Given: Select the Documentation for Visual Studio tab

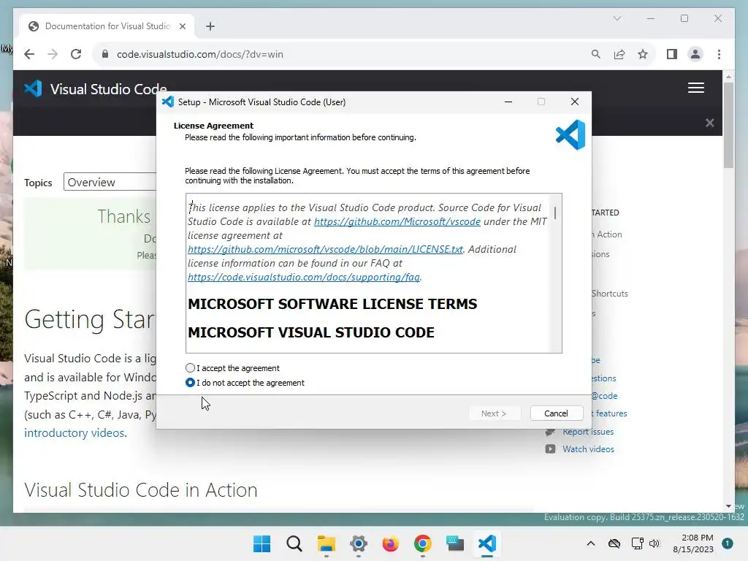Looking at the screenshot, I should 107,26.
